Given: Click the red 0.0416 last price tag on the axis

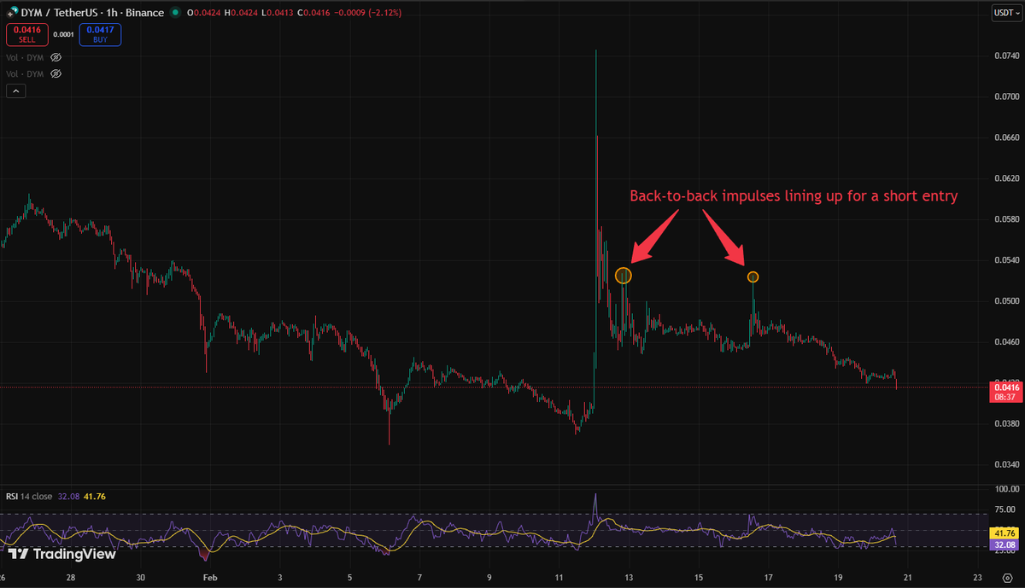Looking at the screenshot, I should point(1004,389).
